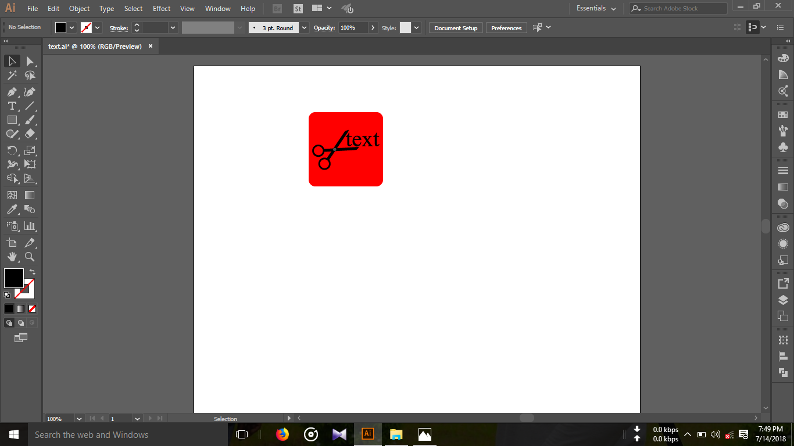Viewport: 794px width, 446px height.
Task: Expand the Style dropdown in the control bar
Action: click(416, 27)
